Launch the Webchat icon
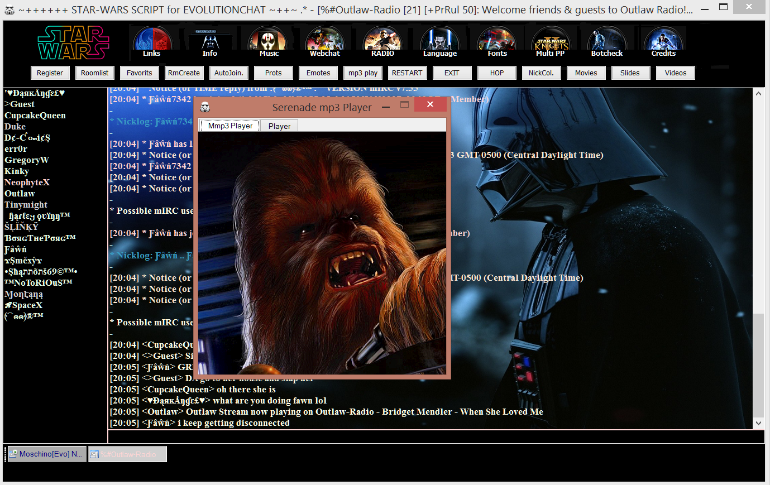770x485 pixels. tap(325, 42)
